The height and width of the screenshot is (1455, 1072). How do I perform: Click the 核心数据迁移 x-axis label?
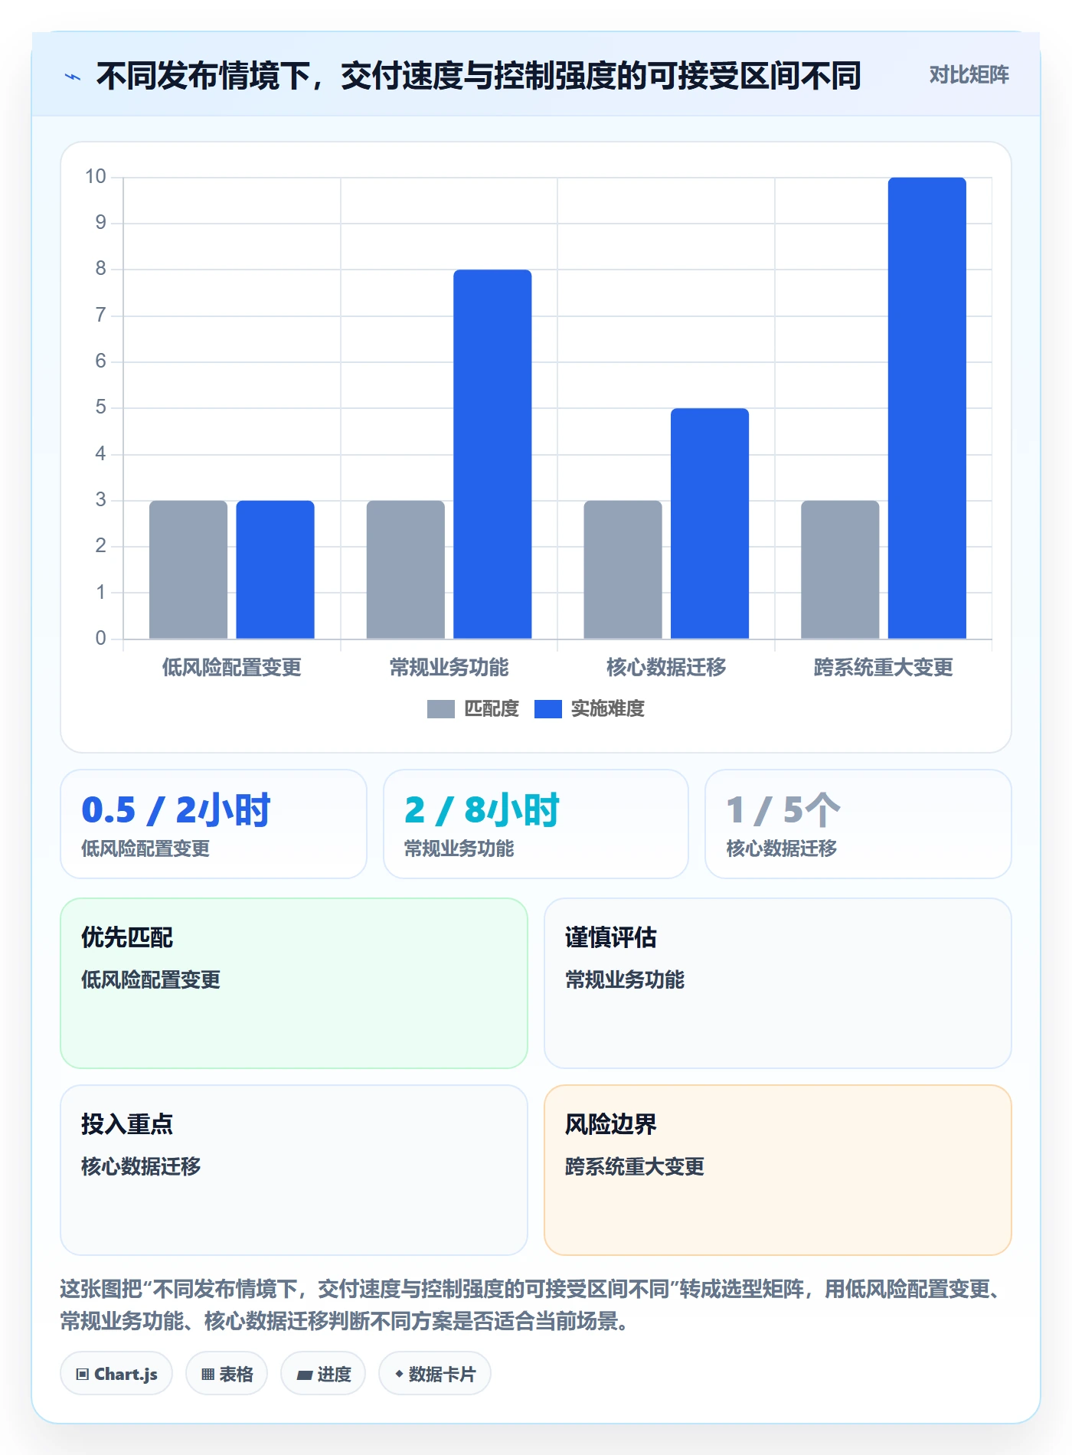[666, 668]
